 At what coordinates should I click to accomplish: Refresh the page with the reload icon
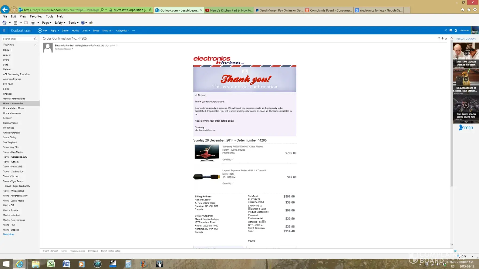click(x=150, y=10)
